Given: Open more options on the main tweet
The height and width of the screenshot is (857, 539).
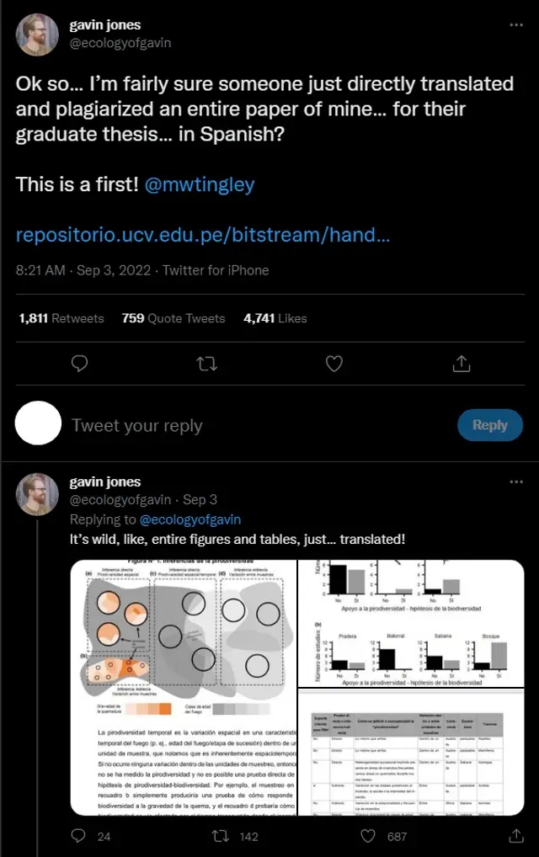Looking at the screenshot, I should tap(516, 25).
